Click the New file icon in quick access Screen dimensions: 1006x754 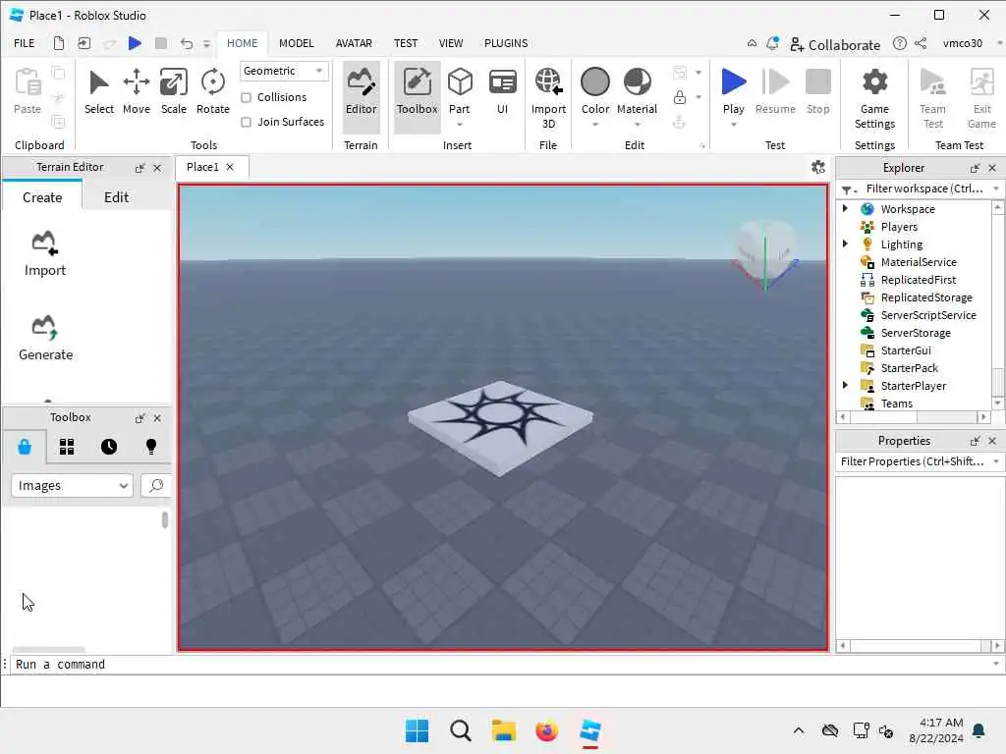(x=58, y=43)
